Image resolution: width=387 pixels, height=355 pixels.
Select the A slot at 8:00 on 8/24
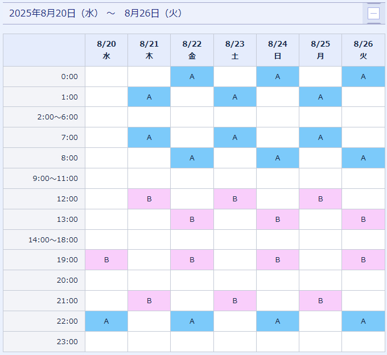coord(278,158)
